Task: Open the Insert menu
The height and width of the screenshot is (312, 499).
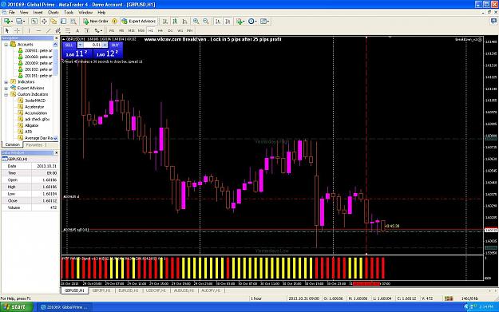Action: tap(38, 13)
